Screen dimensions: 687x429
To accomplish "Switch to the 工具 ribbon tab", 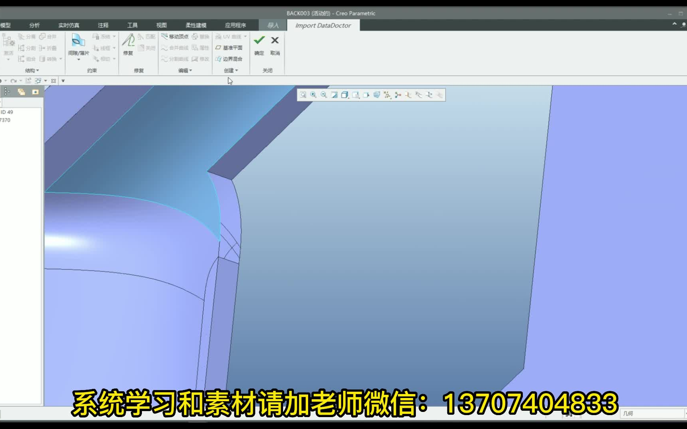I will (132, 25).
